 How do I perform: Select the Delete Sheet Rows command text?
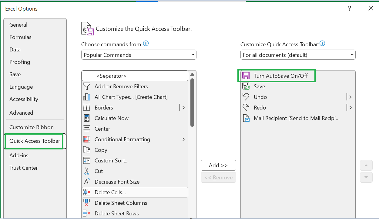[x=117, y=214]
